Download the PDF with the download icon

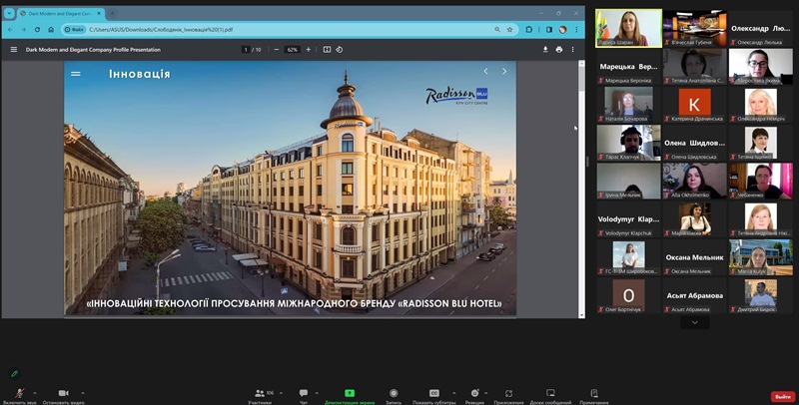coord(545,49)
